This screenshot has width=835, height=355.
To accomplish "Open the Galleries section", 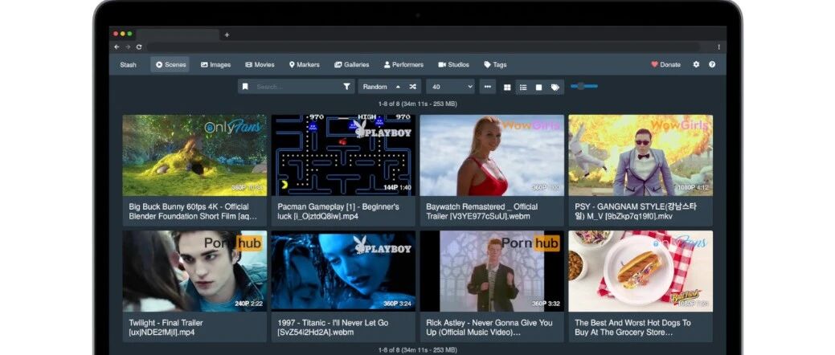I will point(351,64).
